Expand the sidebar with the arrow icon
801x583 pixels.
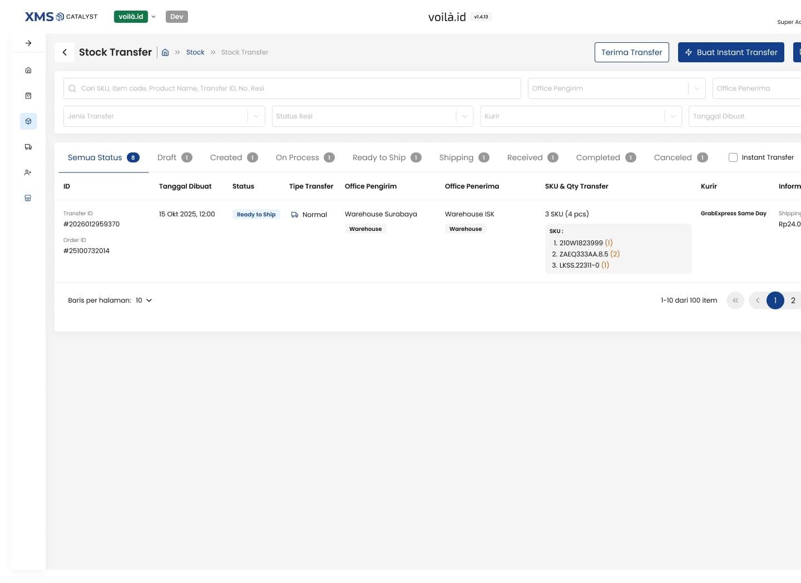(x=28, y=43)
